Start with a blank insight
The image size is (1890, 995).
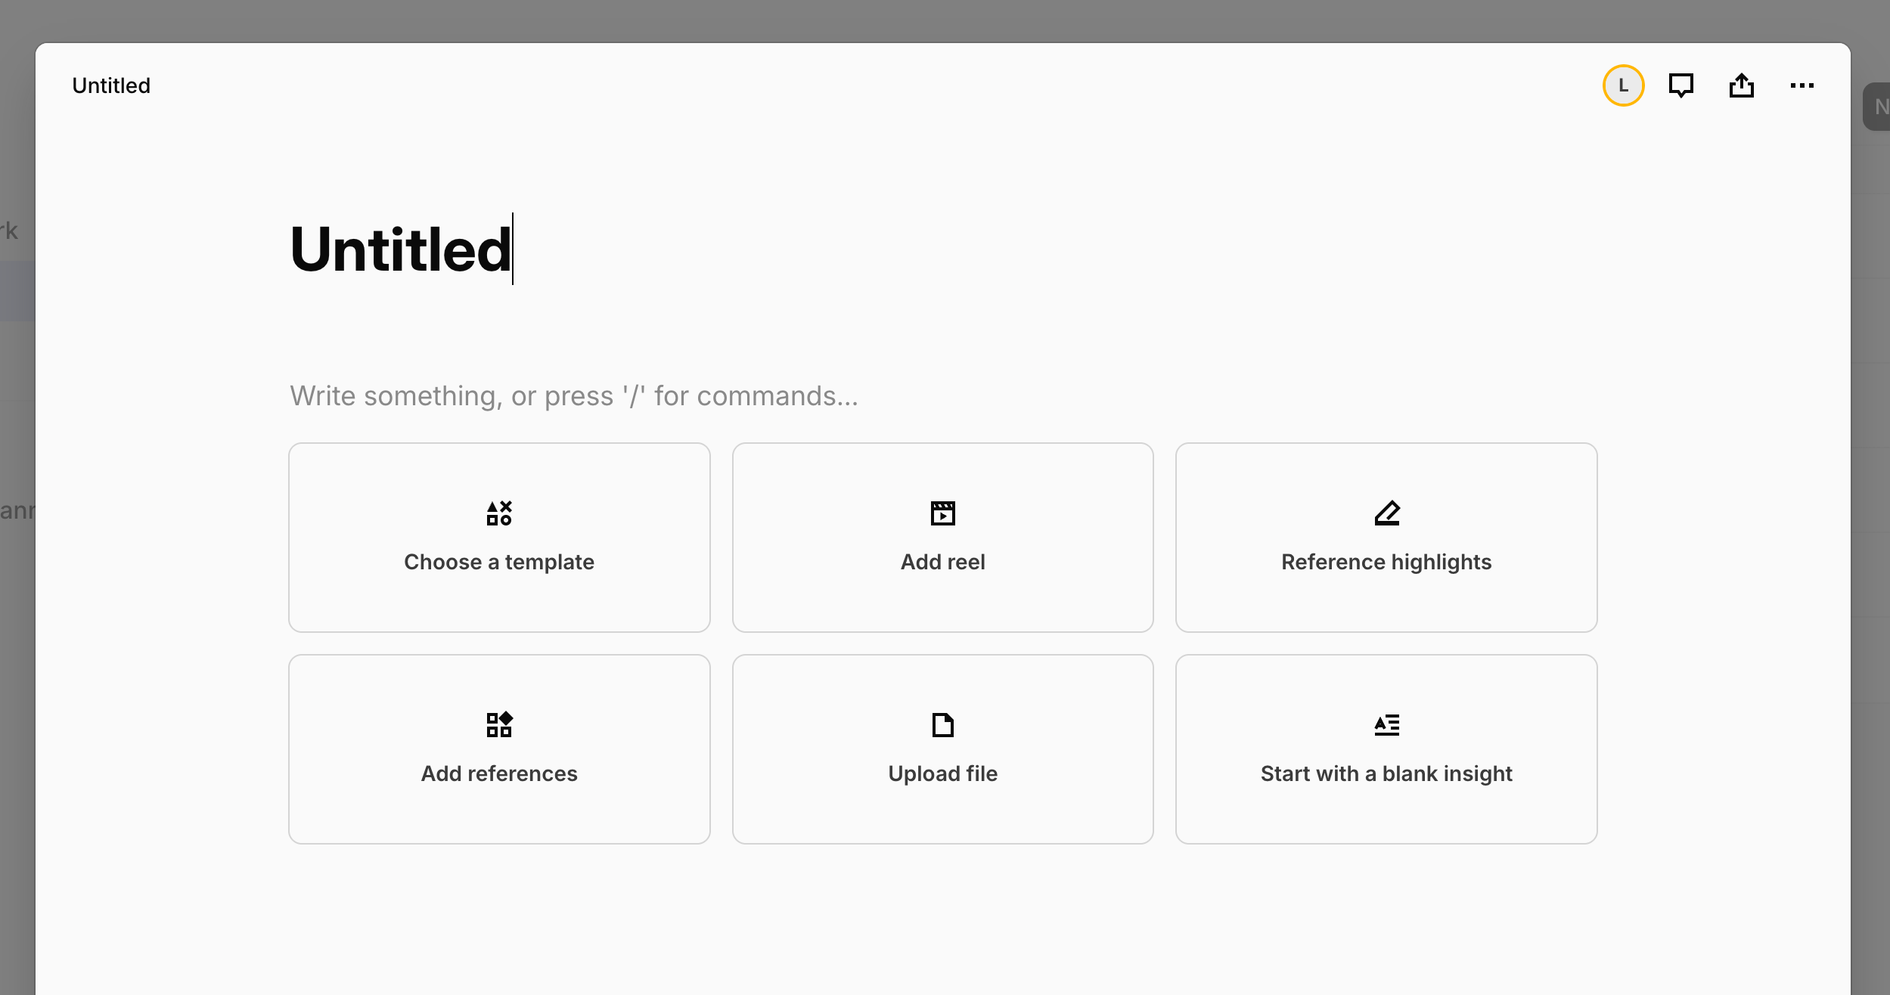(x=1386, y=773)
